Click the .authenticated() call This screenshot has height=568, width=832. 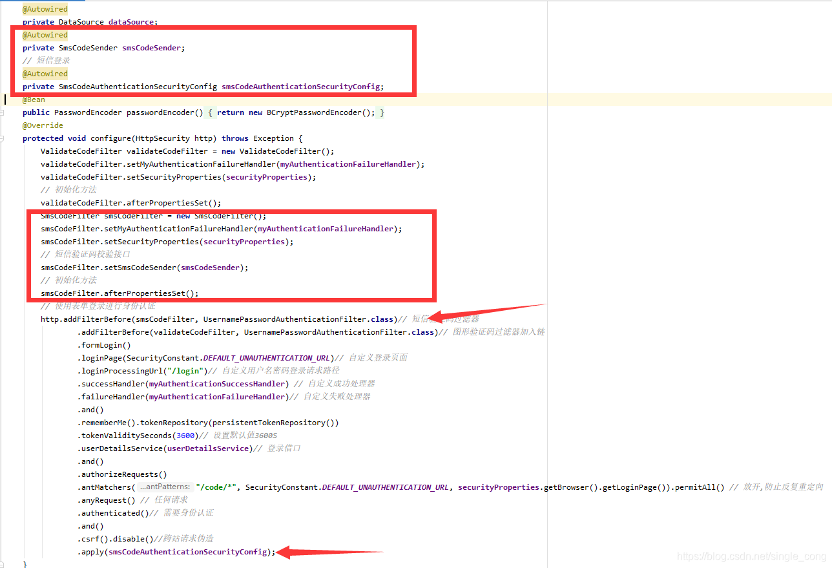112,513
